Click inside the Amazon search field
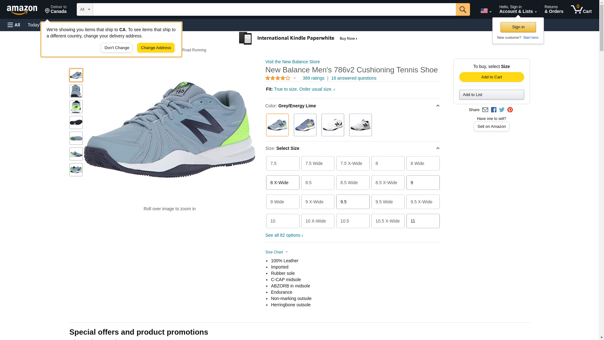The width and height of the screenshot is (604, 340). pos(274,9)
